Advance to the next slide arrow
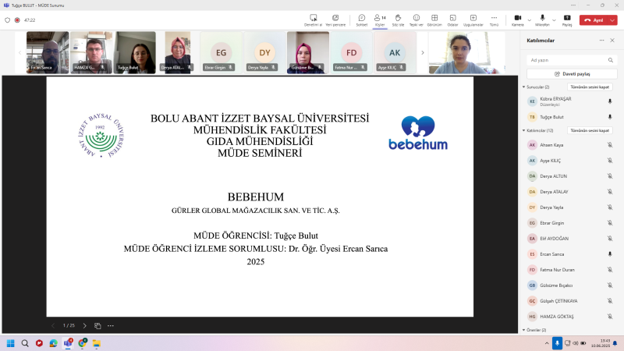624x351 pixels. point(84,325)
